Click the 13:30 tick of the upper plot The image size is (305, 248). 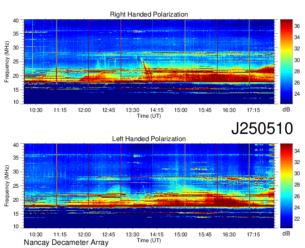click(132, 110)
